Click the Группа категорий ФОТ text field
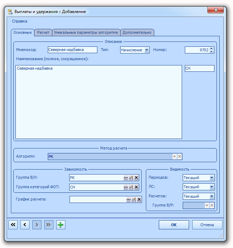Viewport: 233px width, 248px height. click(x=96, y=187)
